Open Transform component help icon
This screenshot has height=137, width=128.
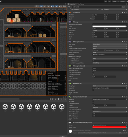pyautogui.click(x=123, y=12)
